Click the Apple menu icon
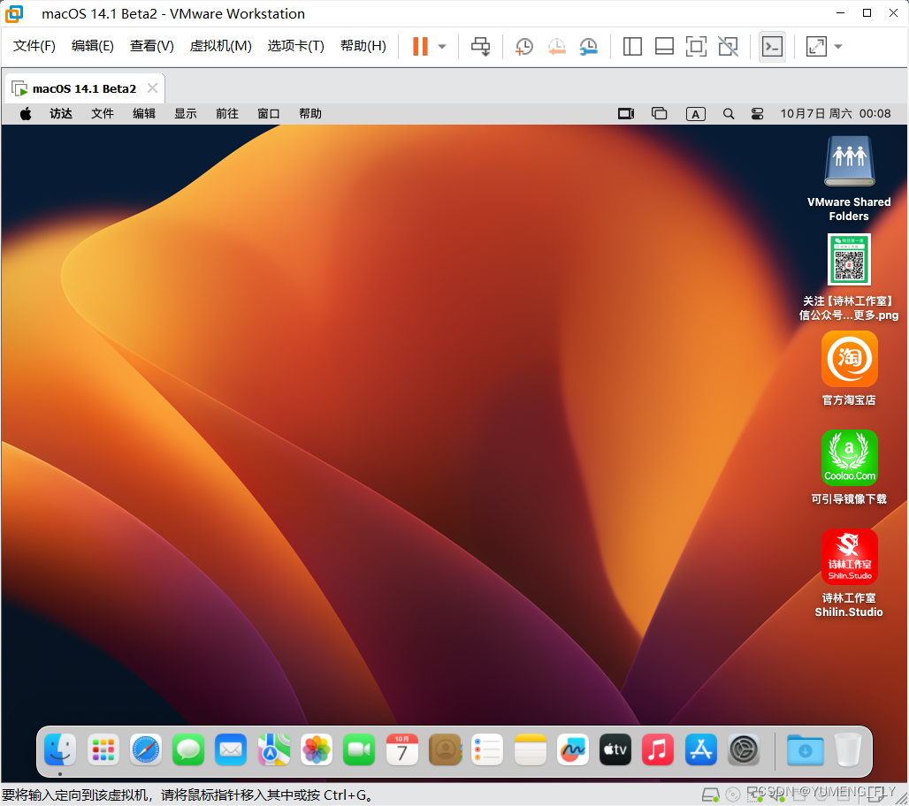909x806 pixels. (24, 113)
